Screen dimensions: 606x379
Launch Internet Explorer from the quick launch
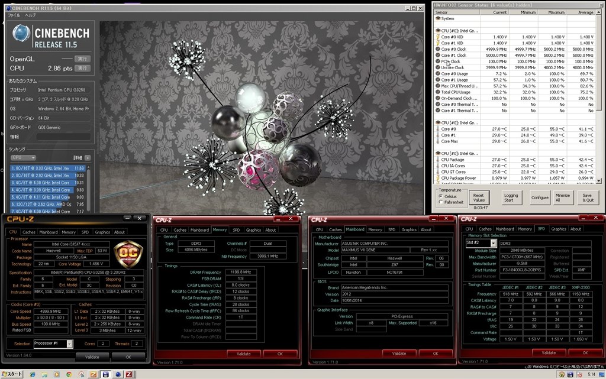point(33,374)
